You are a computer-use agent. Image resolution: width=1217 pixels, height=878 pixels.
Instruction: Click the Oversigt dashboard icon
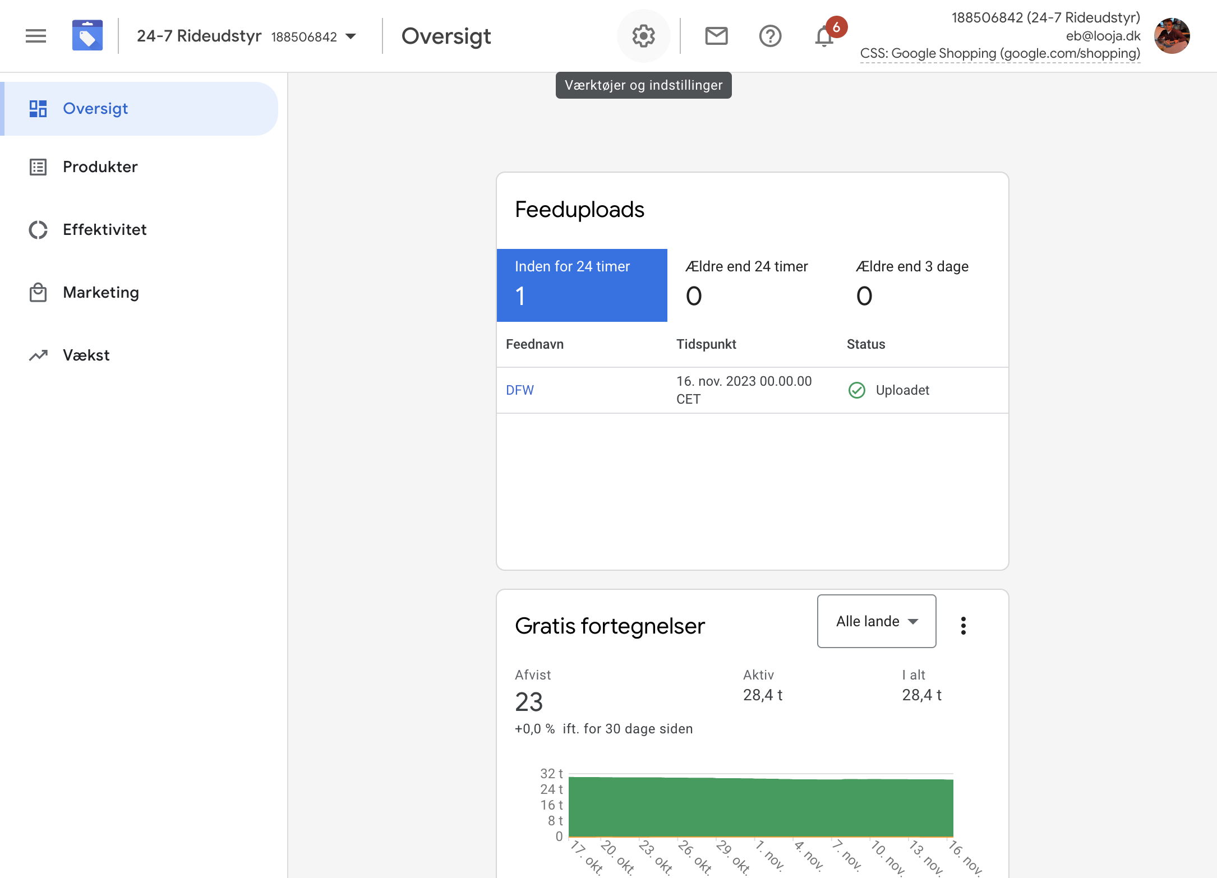38,109
